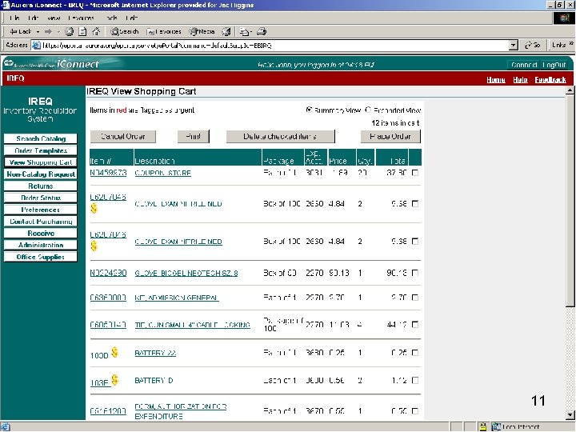
Task: Check the second GLOVE EXAM NITRILE MED checkbox
Action: point(415,242)
